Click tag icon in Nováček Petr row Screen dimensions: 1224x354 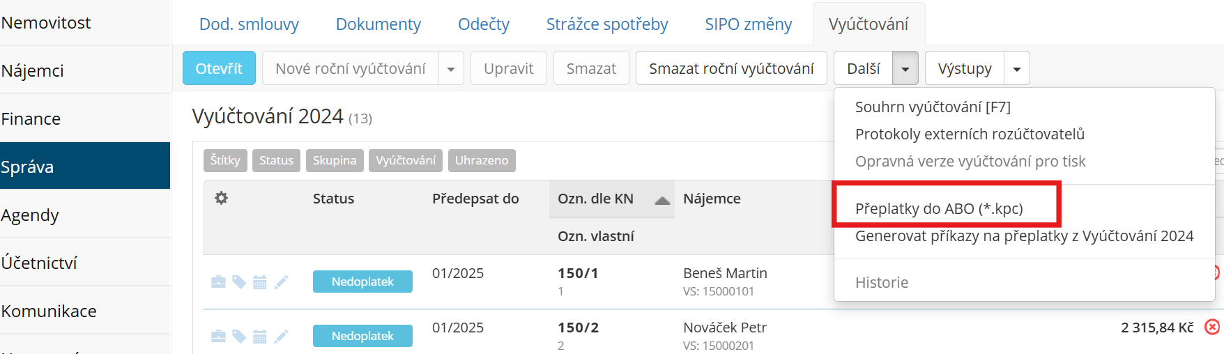click(x=239, y=337)
